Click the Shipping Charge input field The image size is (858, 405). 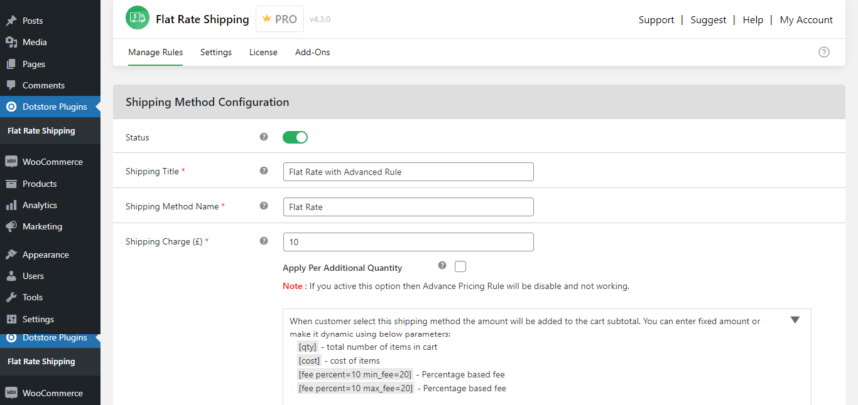click(x=408, y=242)
